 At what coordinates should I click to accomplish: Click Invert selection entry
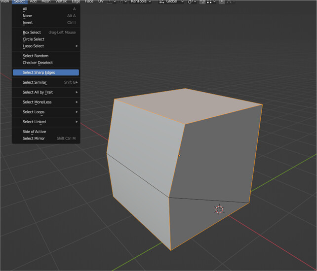click(46, 23)
